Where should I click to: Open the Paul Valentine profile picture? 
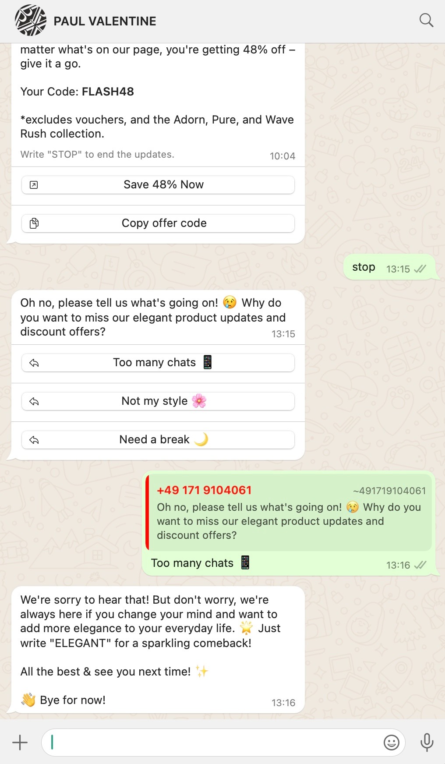[x=30, y=20]
